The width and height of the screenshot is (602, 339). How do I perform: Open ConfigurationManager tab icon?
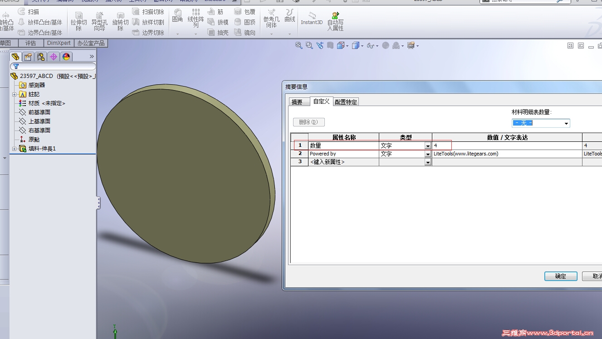(x=41, y=57)
